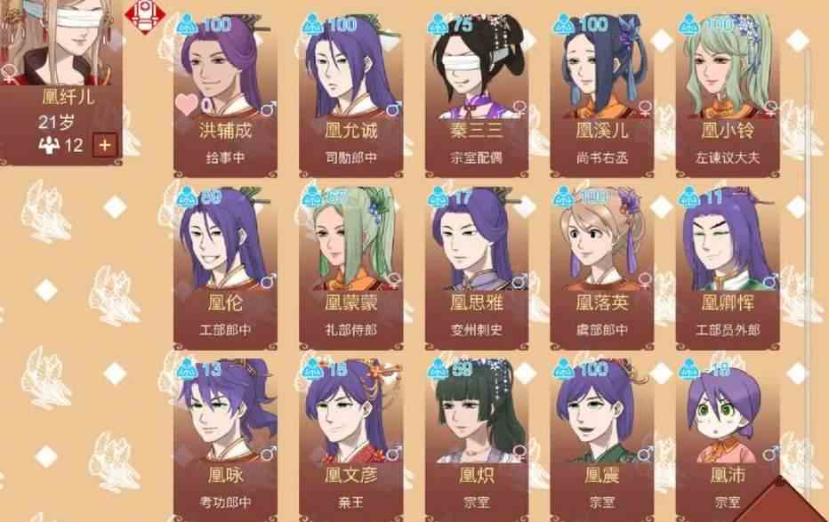Open the 凰卿恽 工部员外郎 card

point(728,269)
